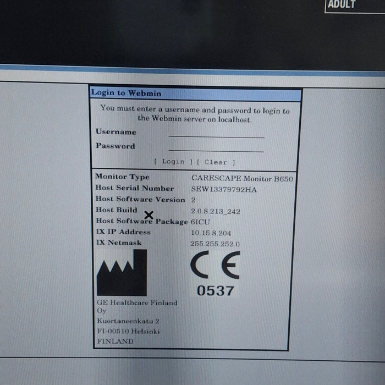Click the Username input field

(x=216, y=133)
